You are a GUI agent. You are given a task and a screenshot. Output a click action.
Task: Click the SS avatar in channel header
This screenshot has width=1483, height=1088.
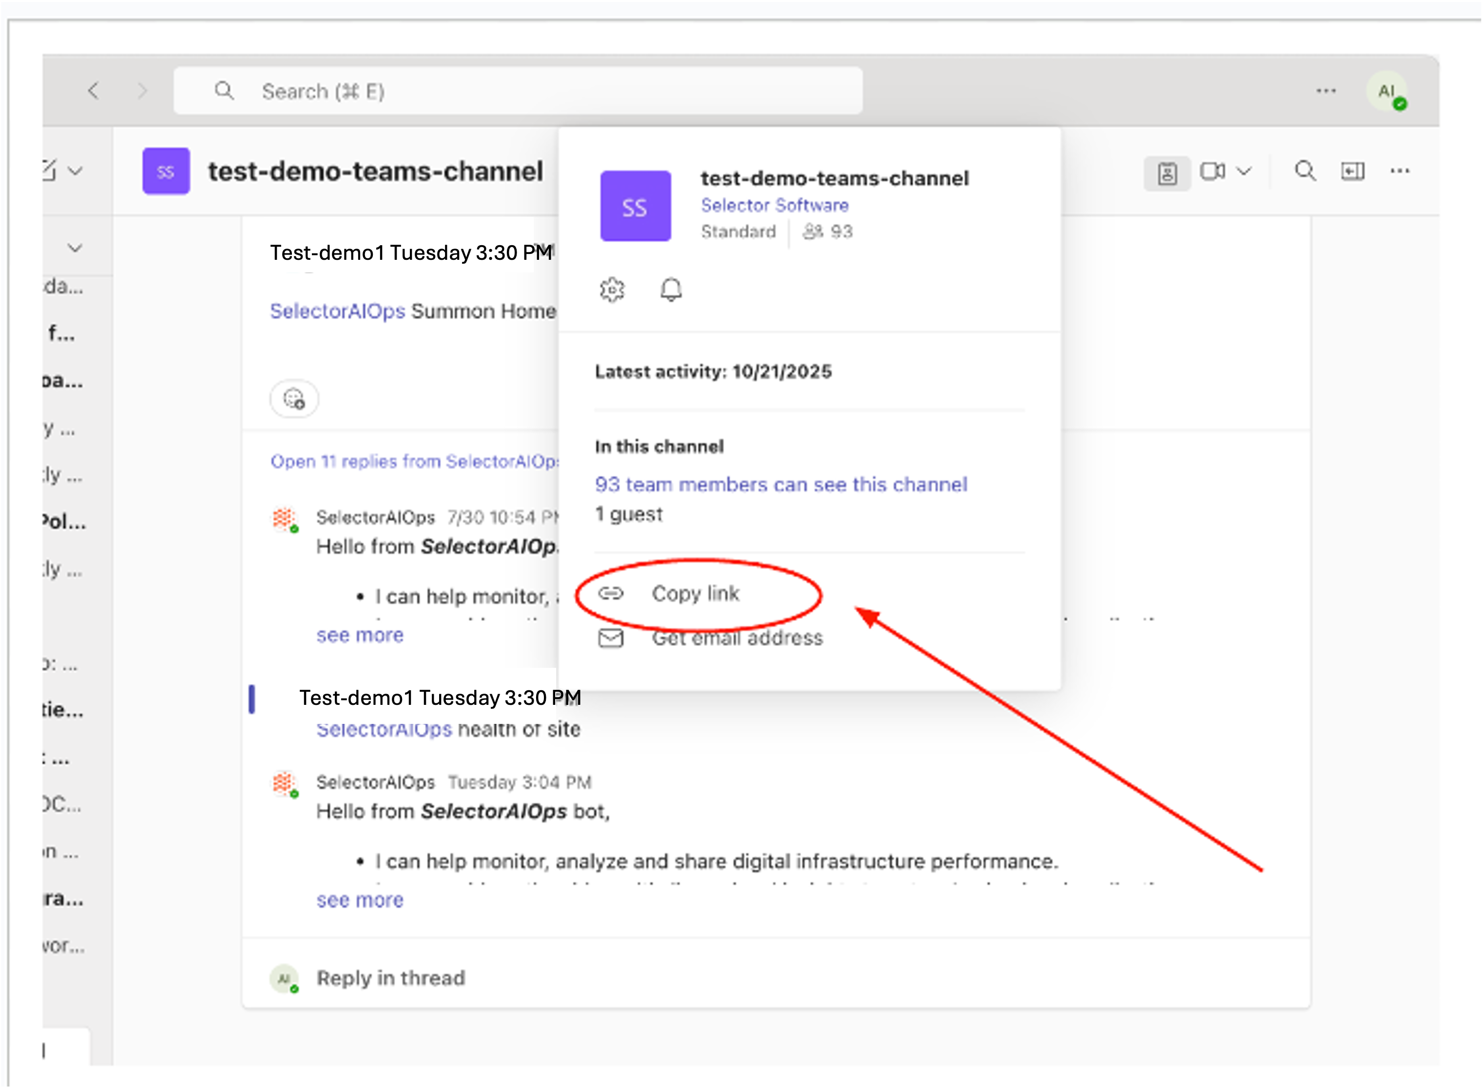(166, 171)
